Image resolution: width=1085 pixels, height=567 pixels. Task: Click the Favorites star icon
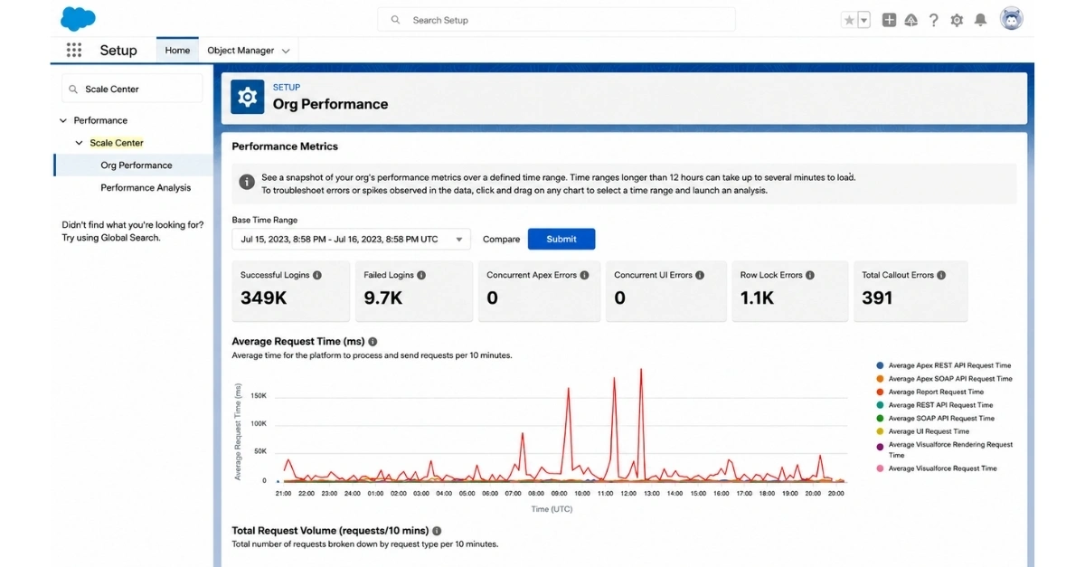848,20
